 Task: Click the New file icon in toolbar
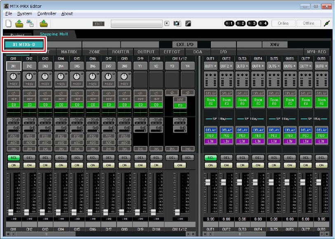pos(9,23)
